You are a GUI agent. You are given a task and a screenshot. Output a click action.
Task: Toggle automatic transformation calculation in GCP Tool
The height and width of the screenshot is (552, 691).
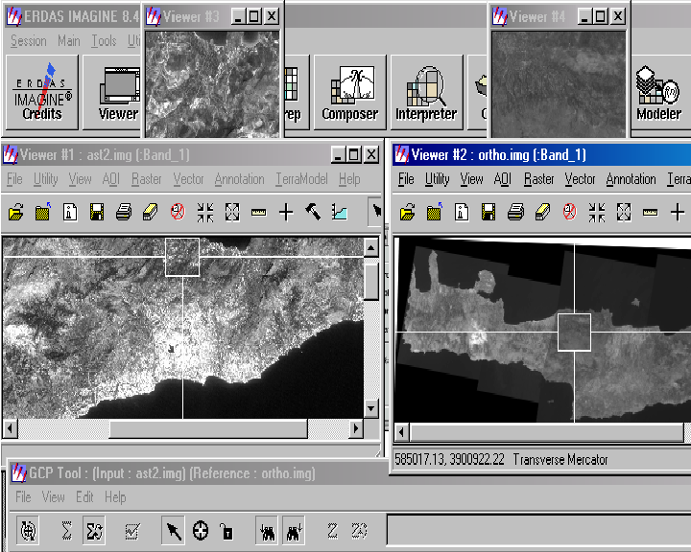click(x=95, y=531)
